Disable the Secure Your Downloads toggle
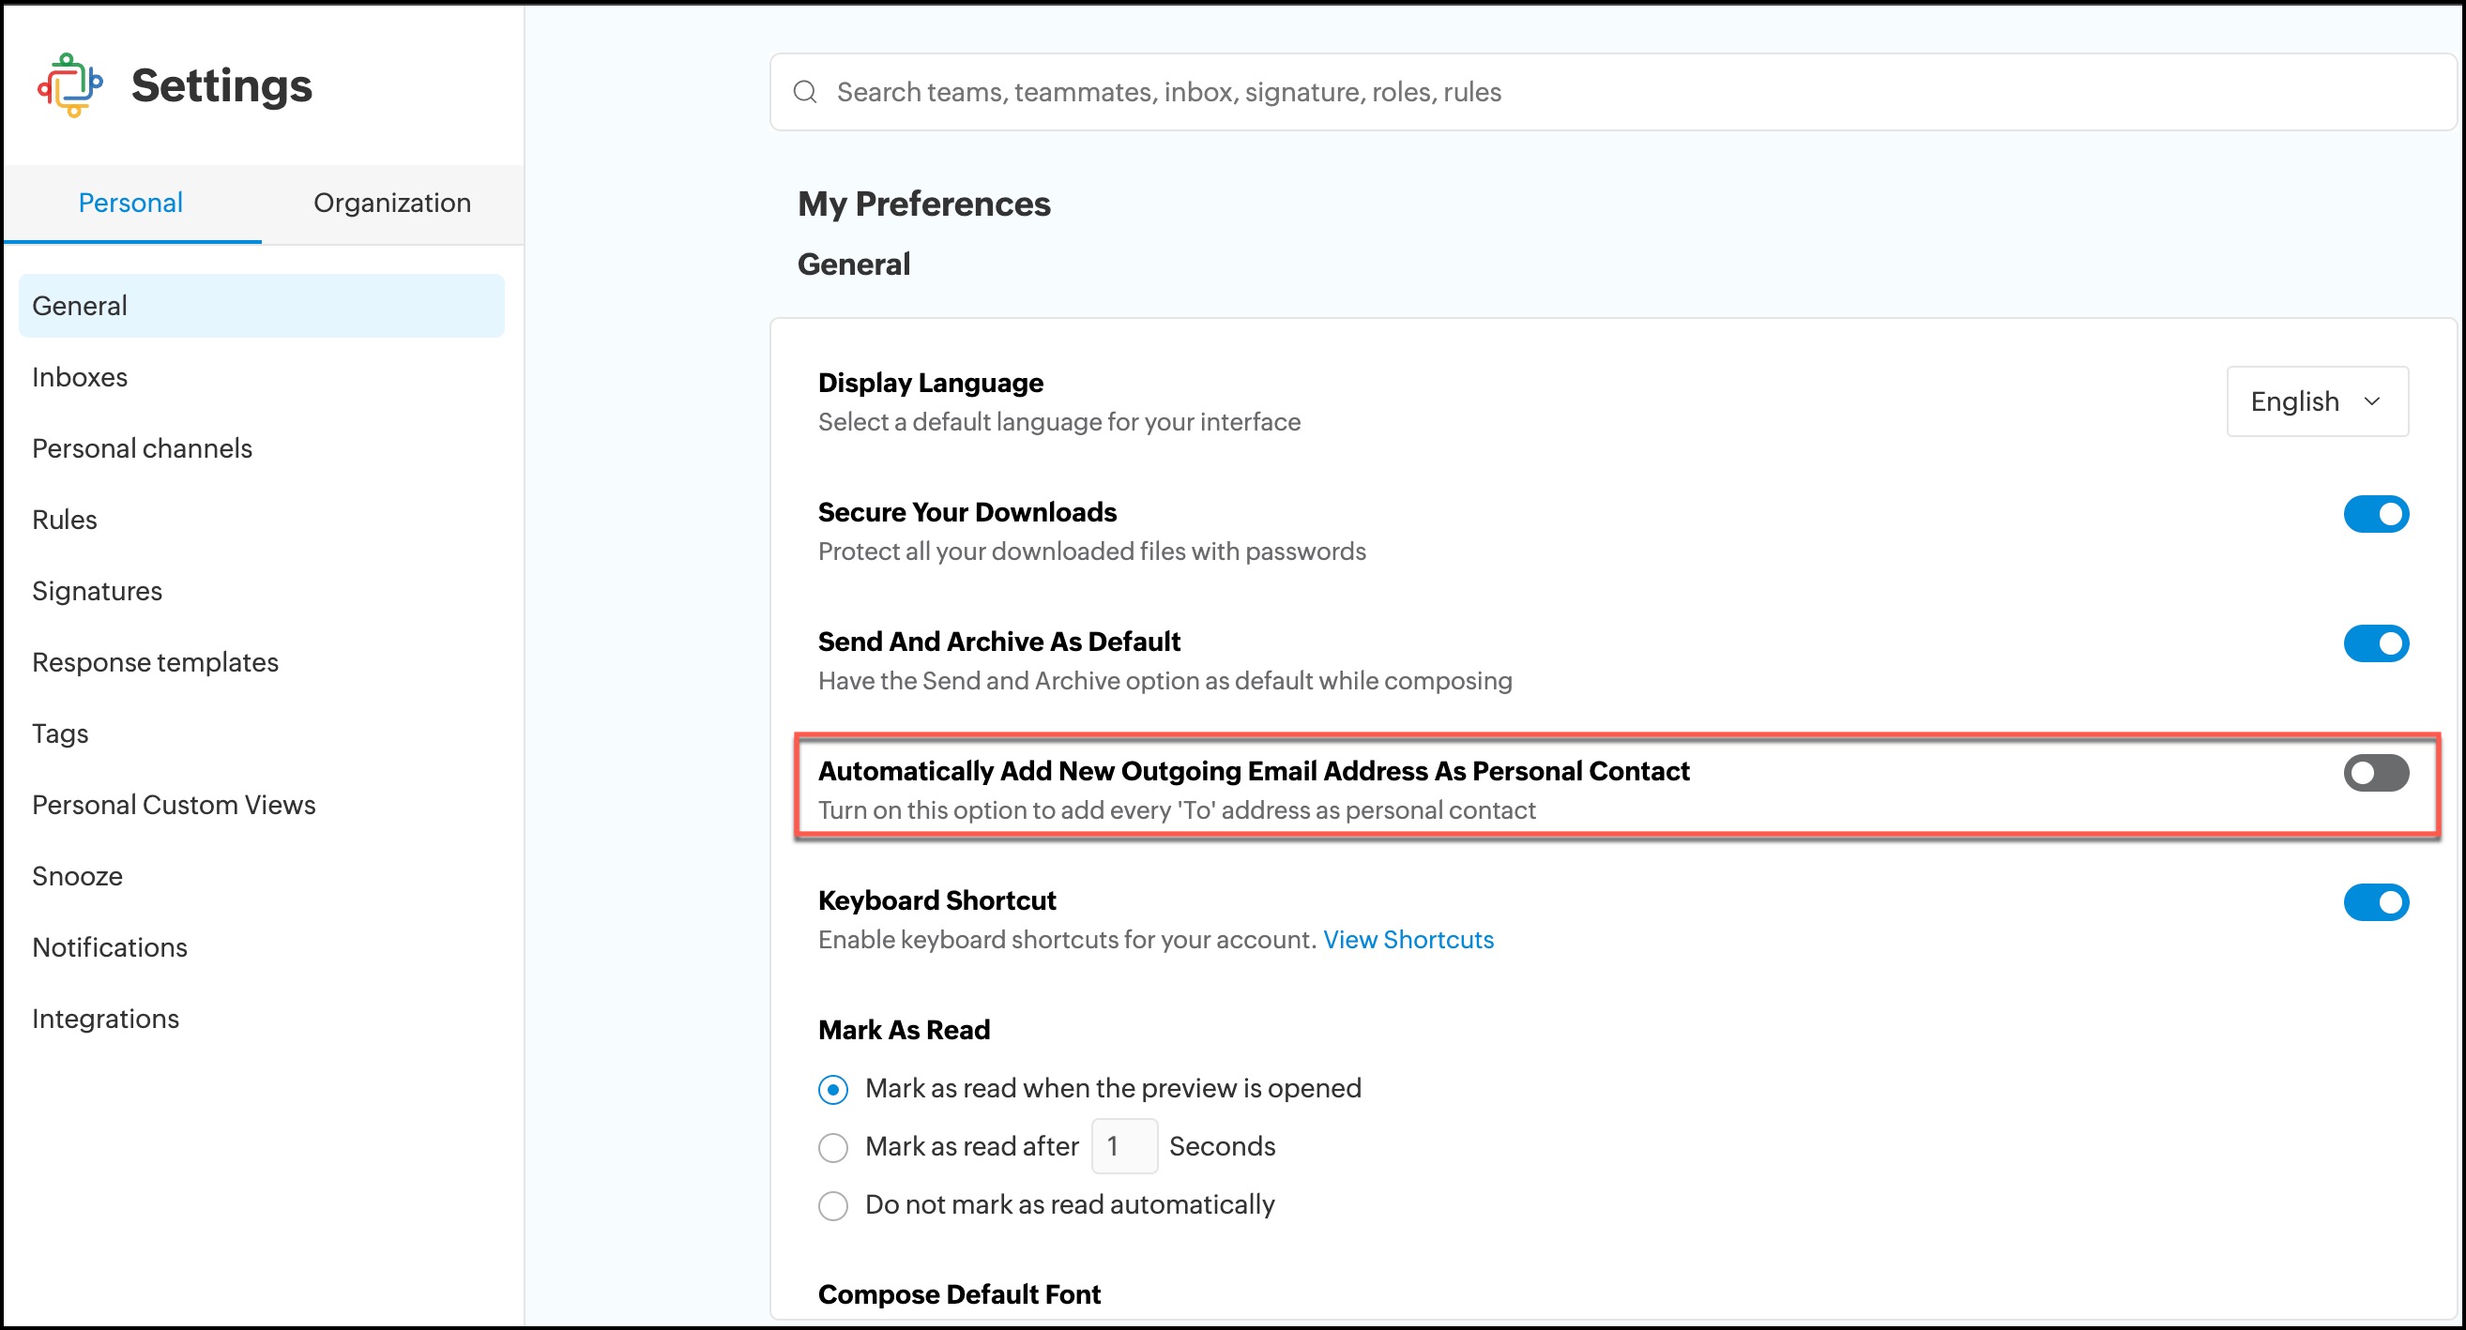 pyautogui.click(x=2375, y=515)
